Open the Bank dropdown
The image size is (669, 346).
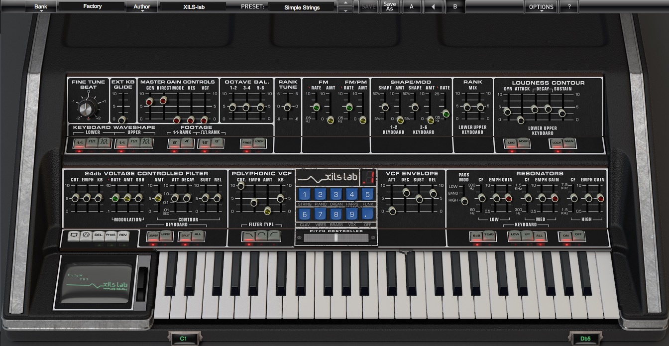click(41, 7)
